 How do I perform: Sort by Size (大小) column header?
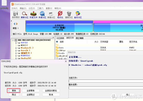[x=93, y=42]
